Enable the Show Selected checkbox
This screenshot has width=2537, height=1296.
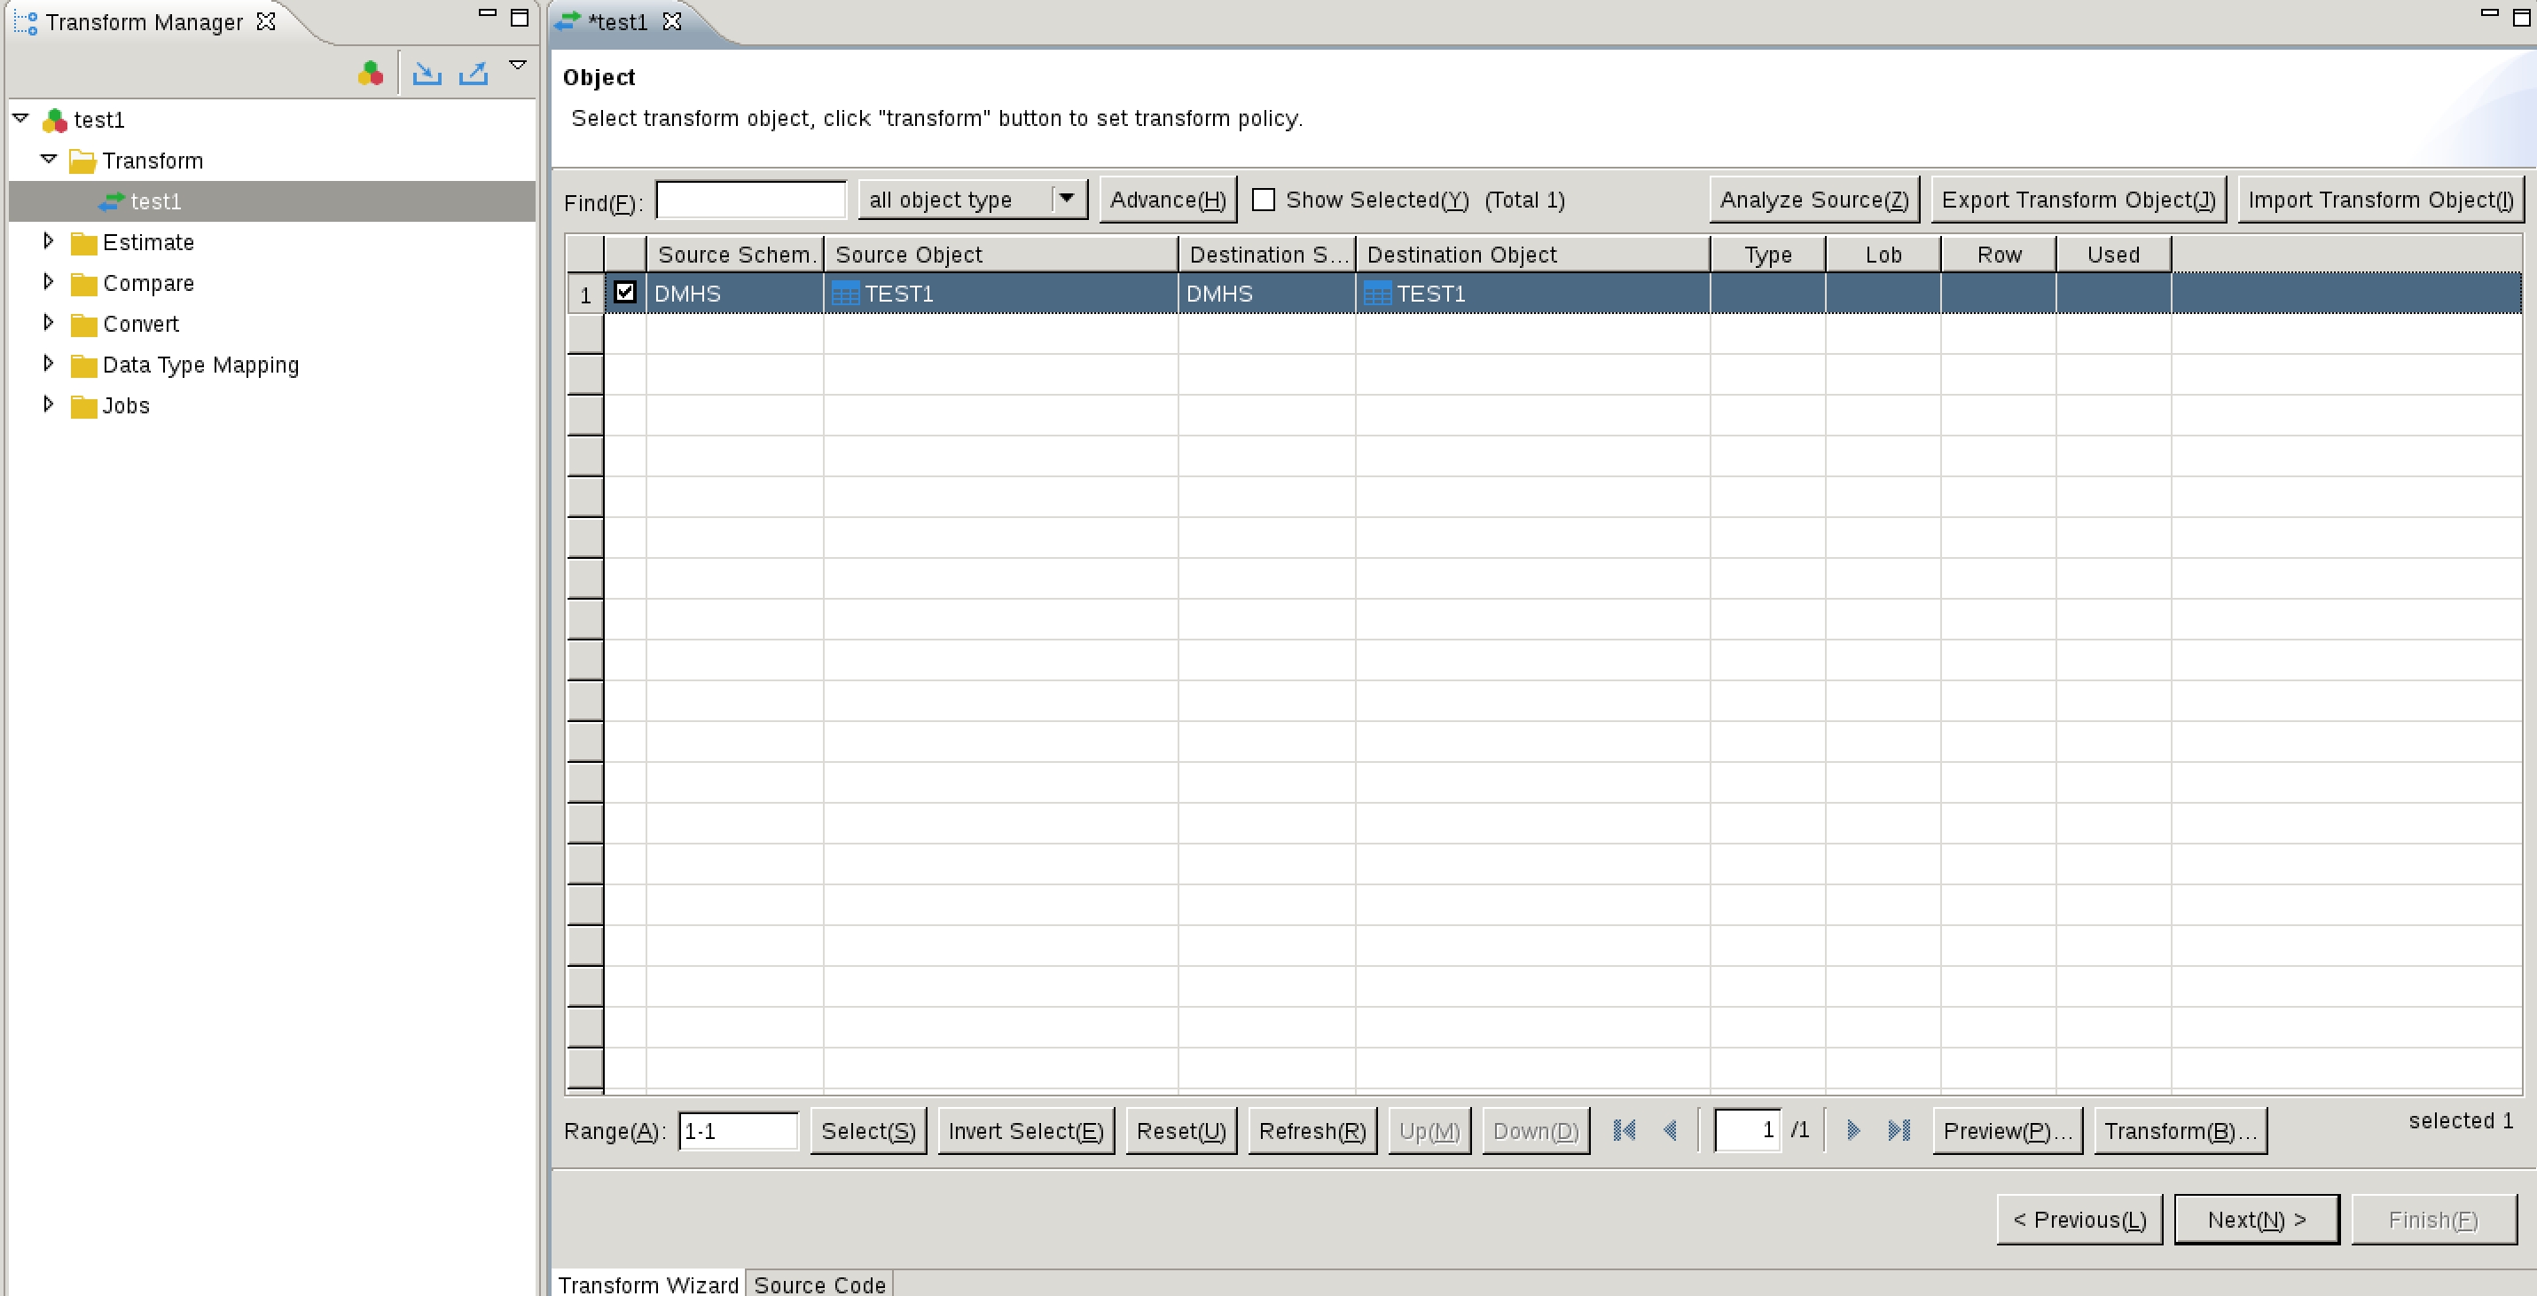tap(1264, 200)
